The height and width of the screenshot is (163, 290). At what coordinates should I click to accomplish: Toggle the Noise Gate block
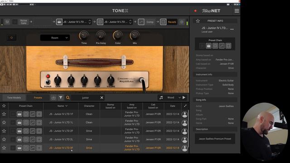[24, 22]
